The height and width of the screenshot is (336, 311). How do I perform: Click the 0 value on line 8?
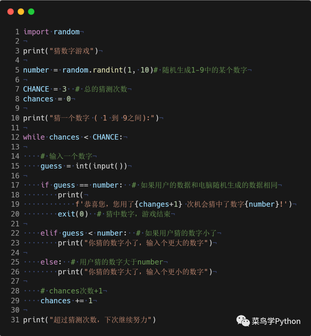click(69, 99)
